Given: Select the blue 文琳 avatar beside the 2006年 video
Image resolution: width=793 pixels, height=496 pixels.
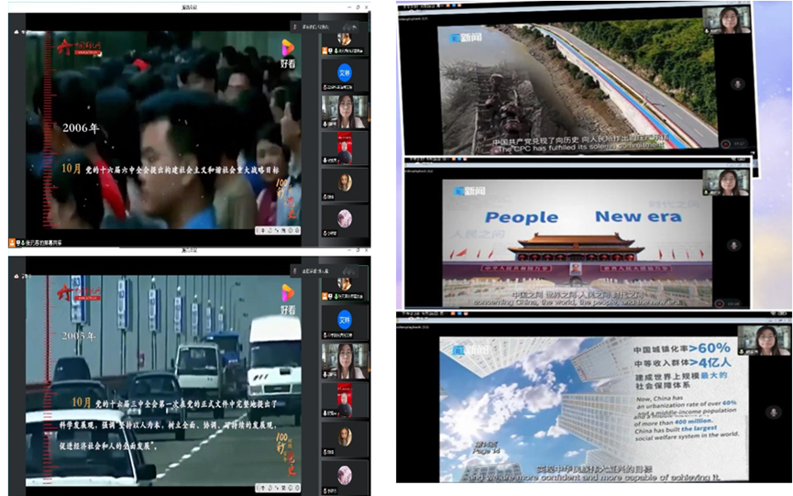Looking at the screenshot, I should [x=345, y=72].
